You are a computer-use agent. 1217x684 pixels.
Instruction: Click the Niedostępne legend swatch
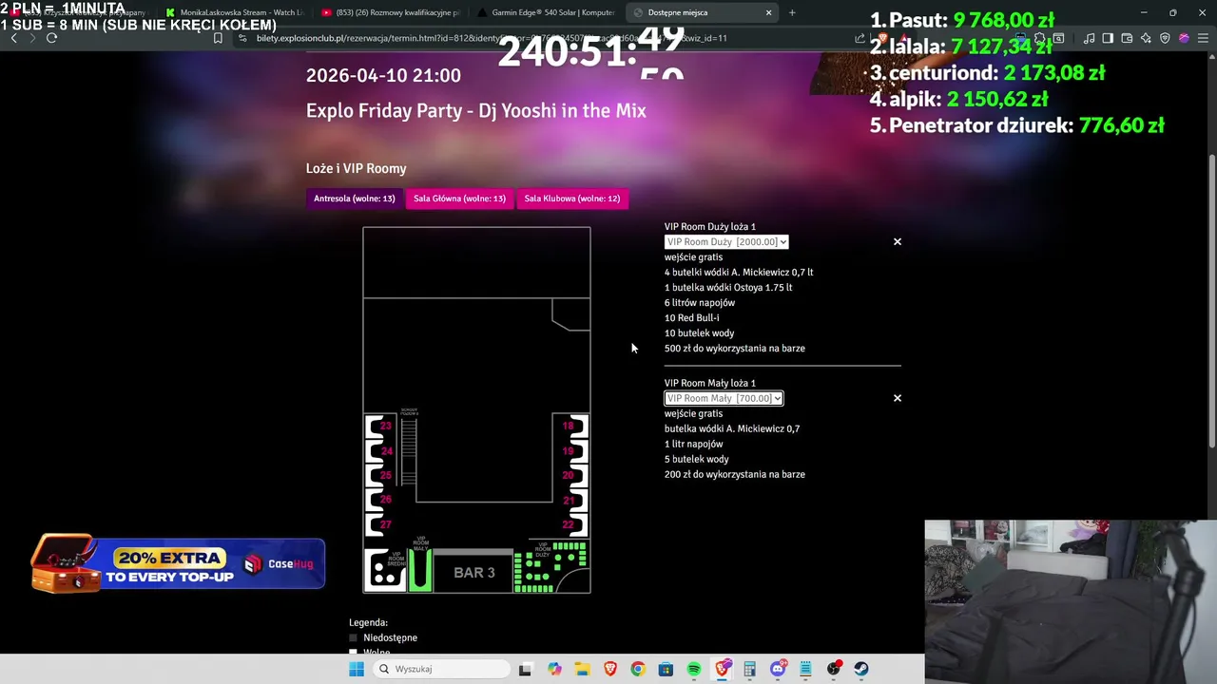[354, 638]
